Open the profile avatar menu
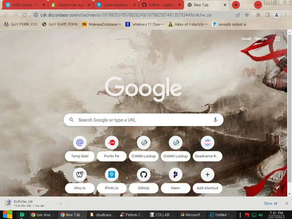This screenshot has width=292, height=219. point(277,15)
